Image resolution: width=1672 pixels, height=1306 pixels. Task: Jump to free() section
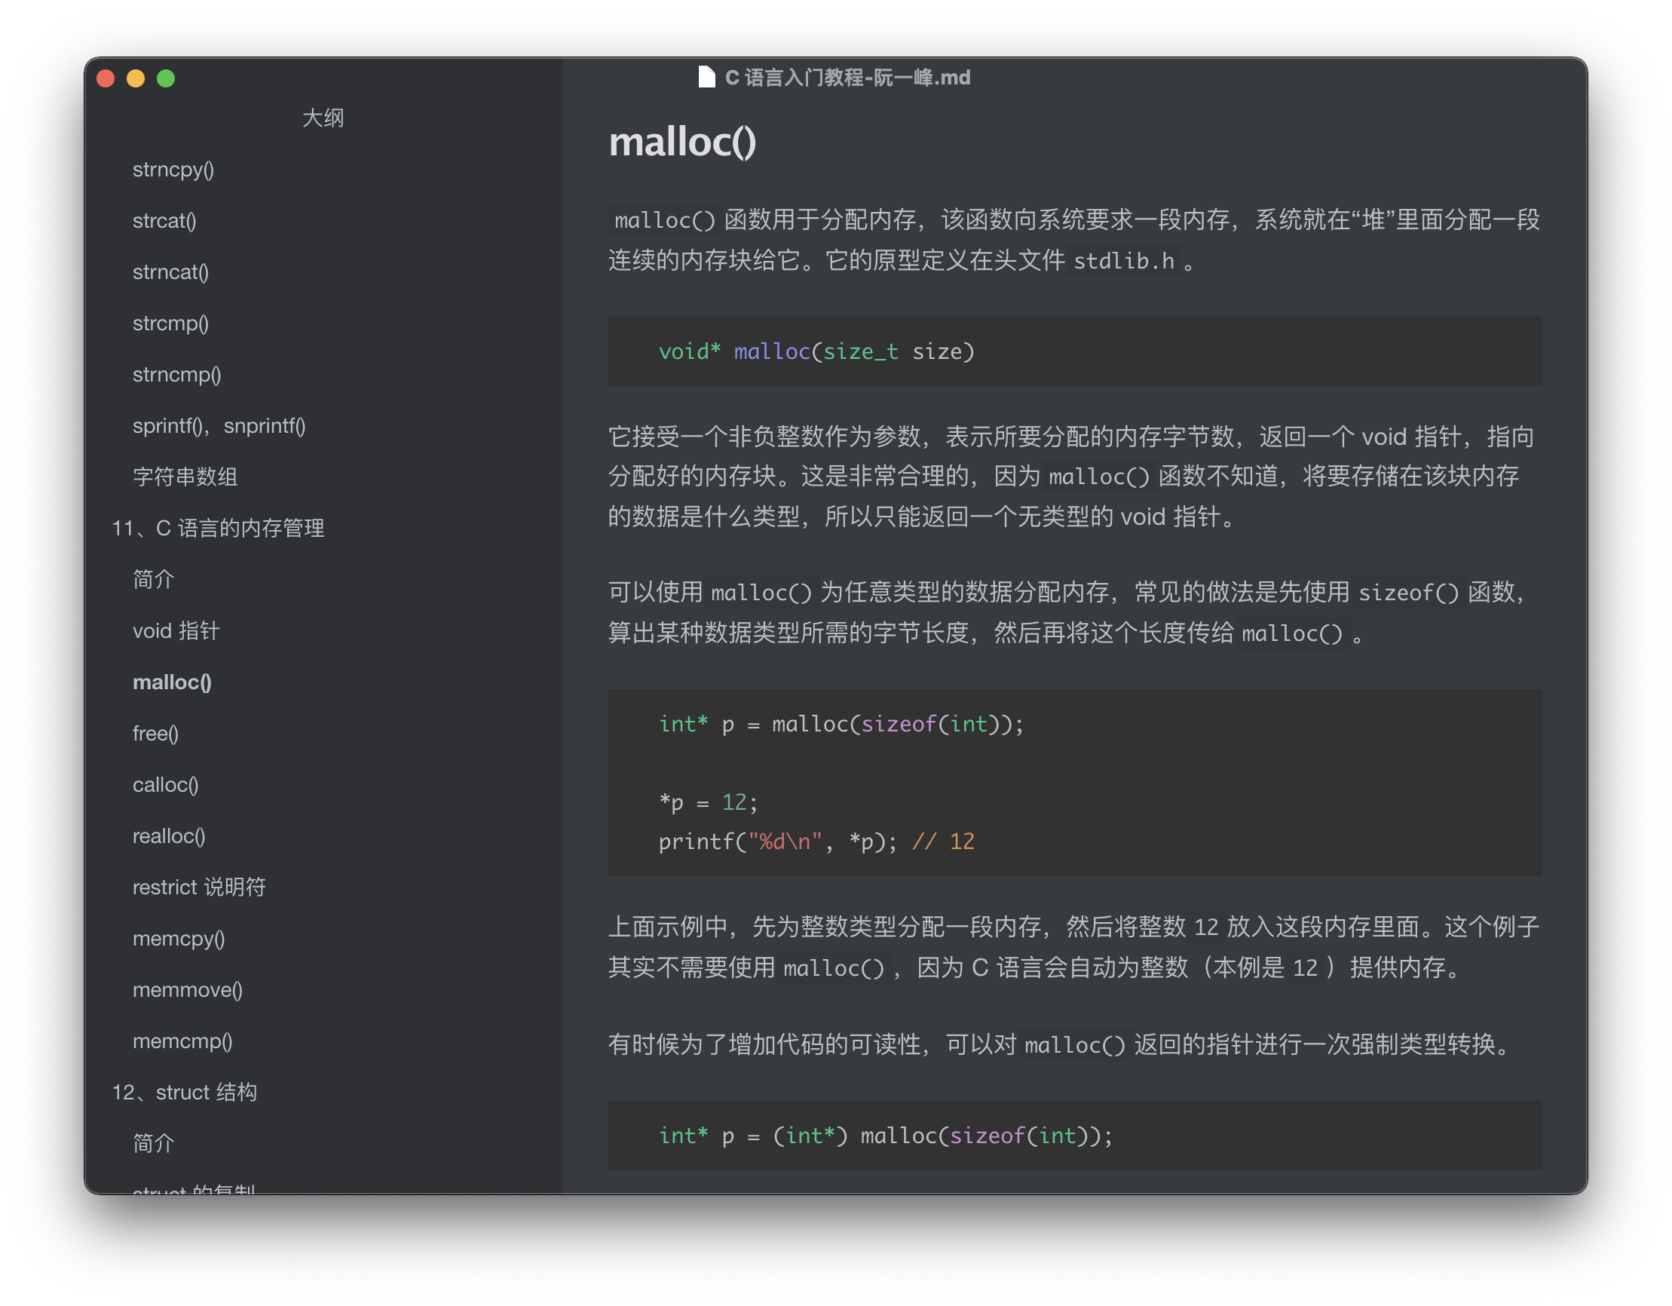click(155, 734)
